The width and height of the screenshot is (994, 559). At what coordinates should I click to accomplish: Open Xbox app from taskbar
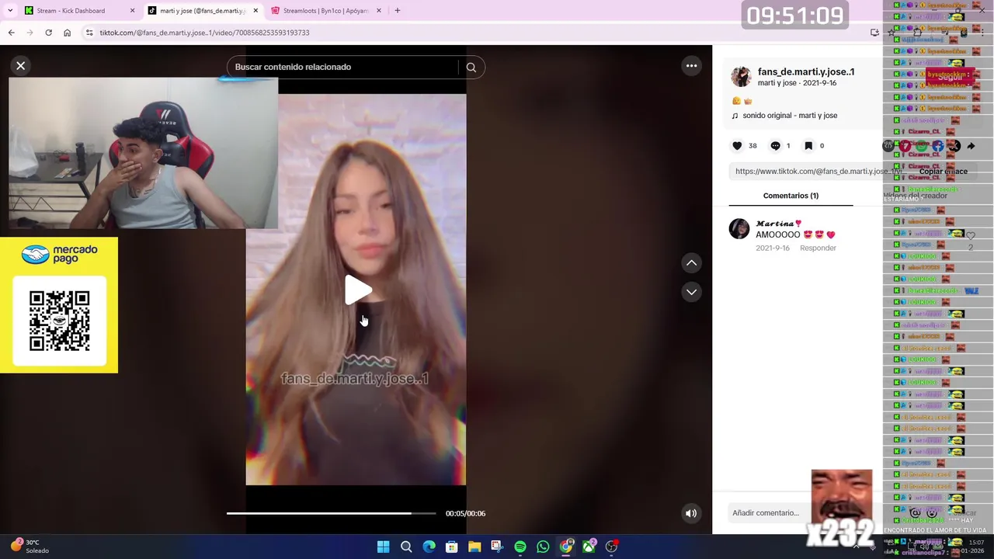[589, 547]
